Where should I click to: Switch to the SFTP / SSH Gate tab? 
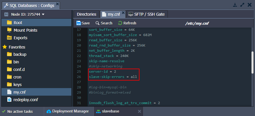coord(147,14)
